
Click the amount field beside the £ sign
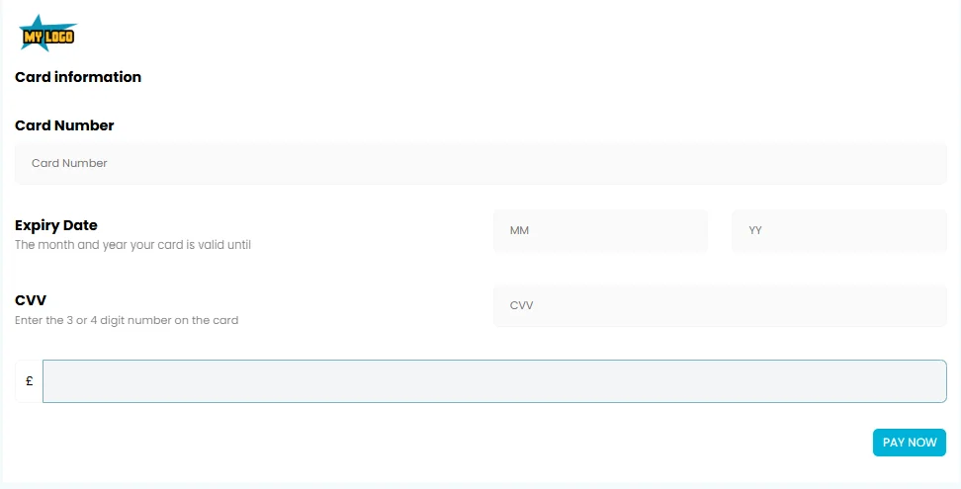click(x=494, y=381)
